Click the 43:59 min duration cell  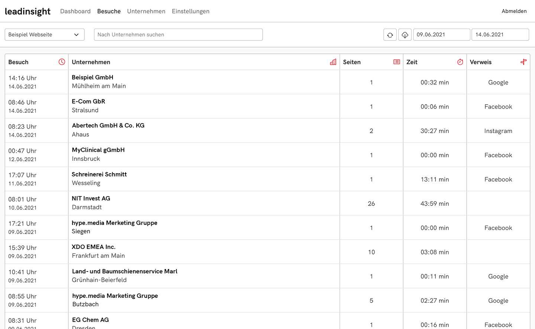(435, 203)
